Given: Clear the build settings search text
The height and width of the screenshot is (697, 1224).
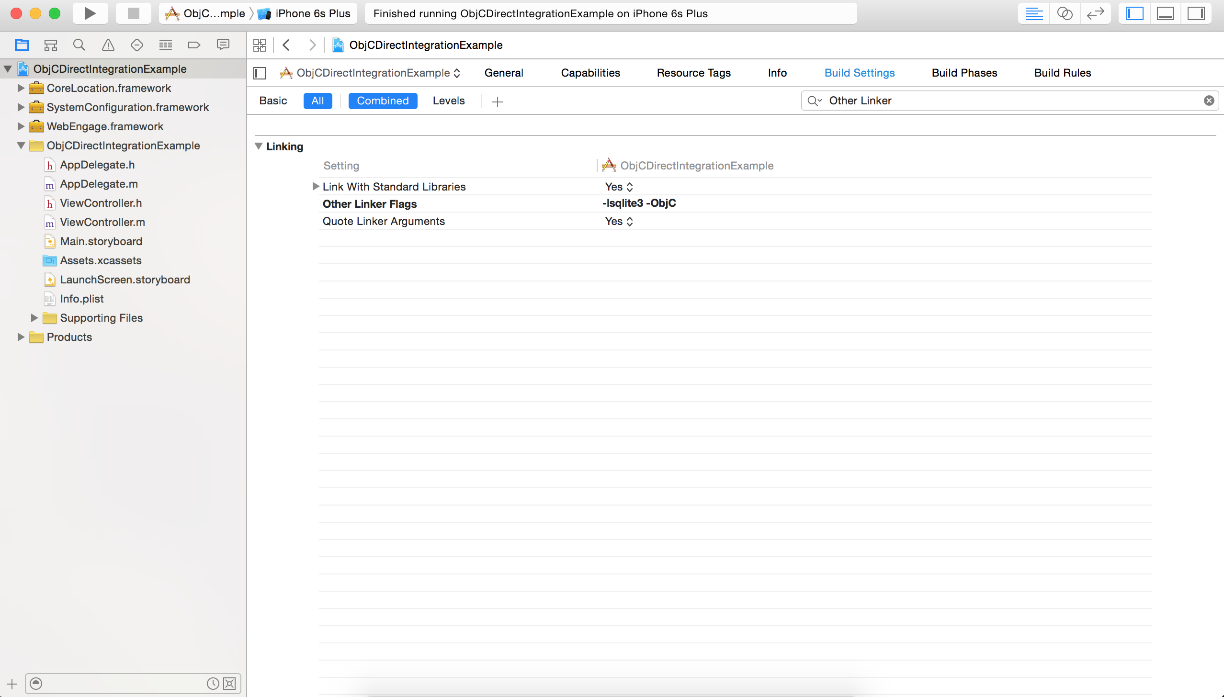Looking at the screenshot, I should pos(1209,101).
